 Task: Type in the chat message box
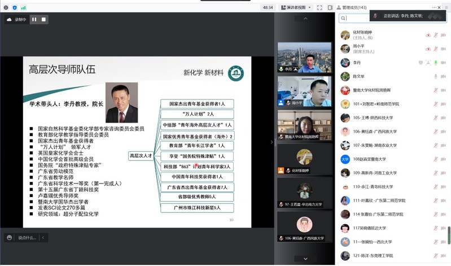(x=28, y=238)
